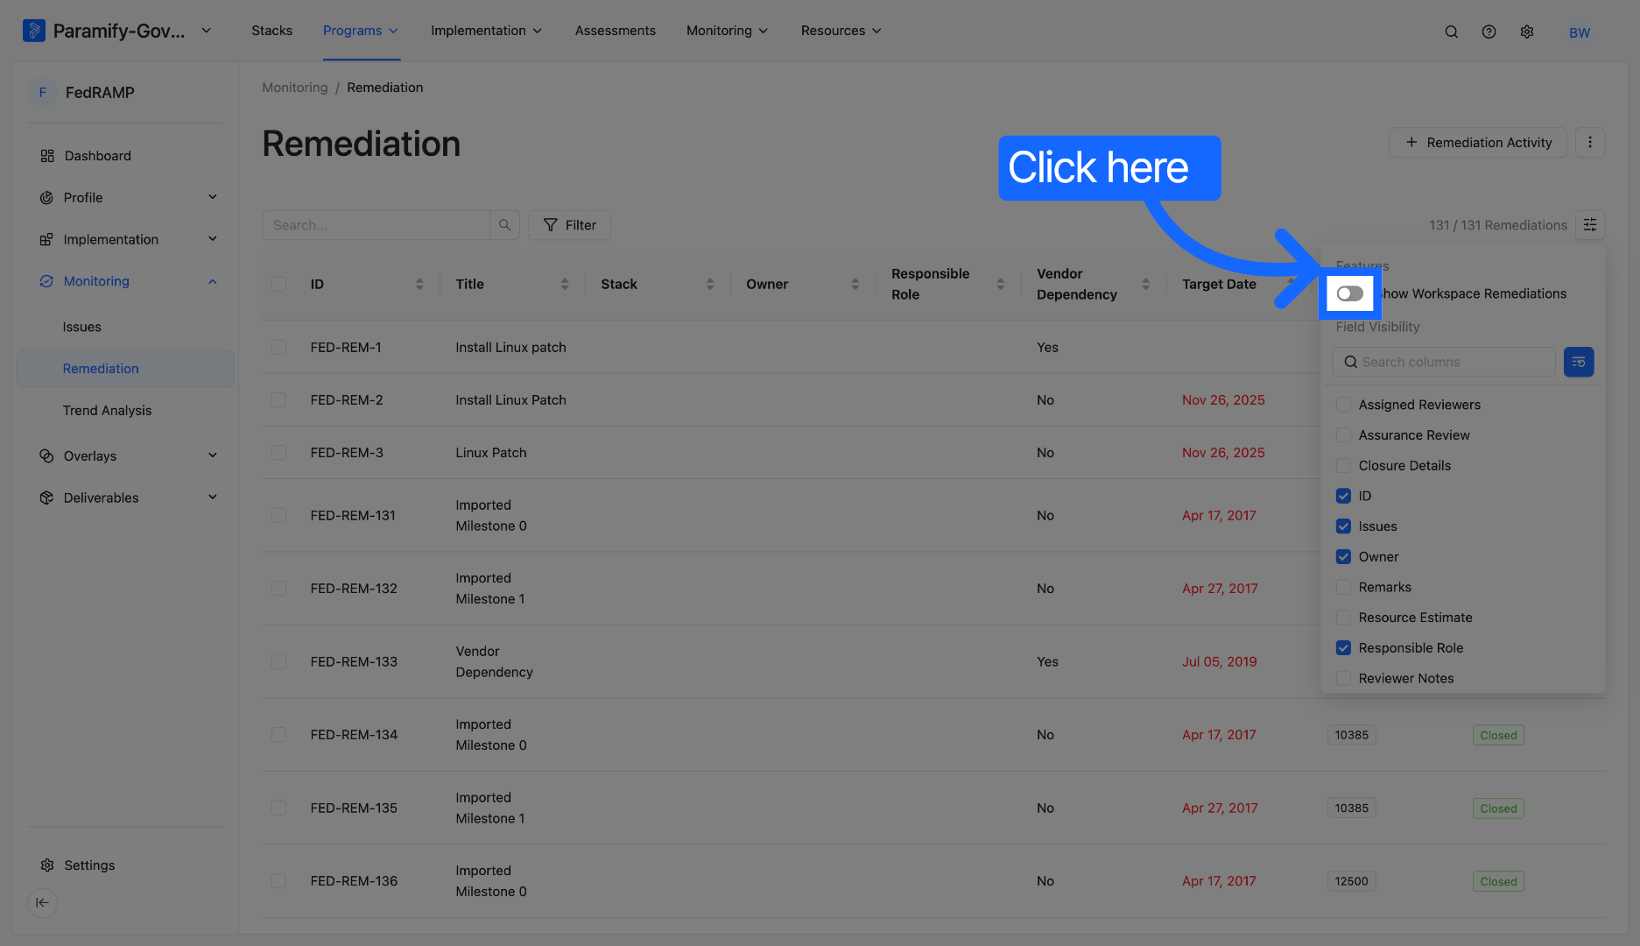The height and width of the screenshot is (946, 1640).
Task: Expand the sidebar Implementation section chevron
Action: 213,240
